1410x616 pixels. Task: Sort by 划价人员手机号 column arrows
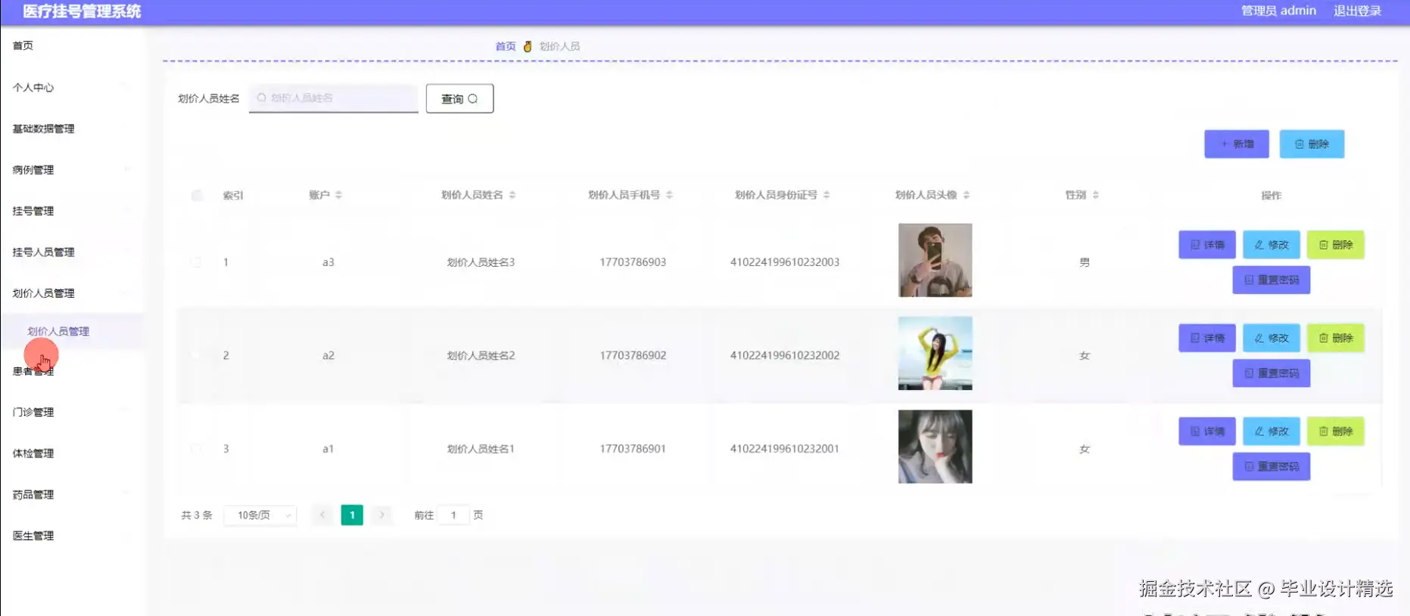tap(669, 195)
